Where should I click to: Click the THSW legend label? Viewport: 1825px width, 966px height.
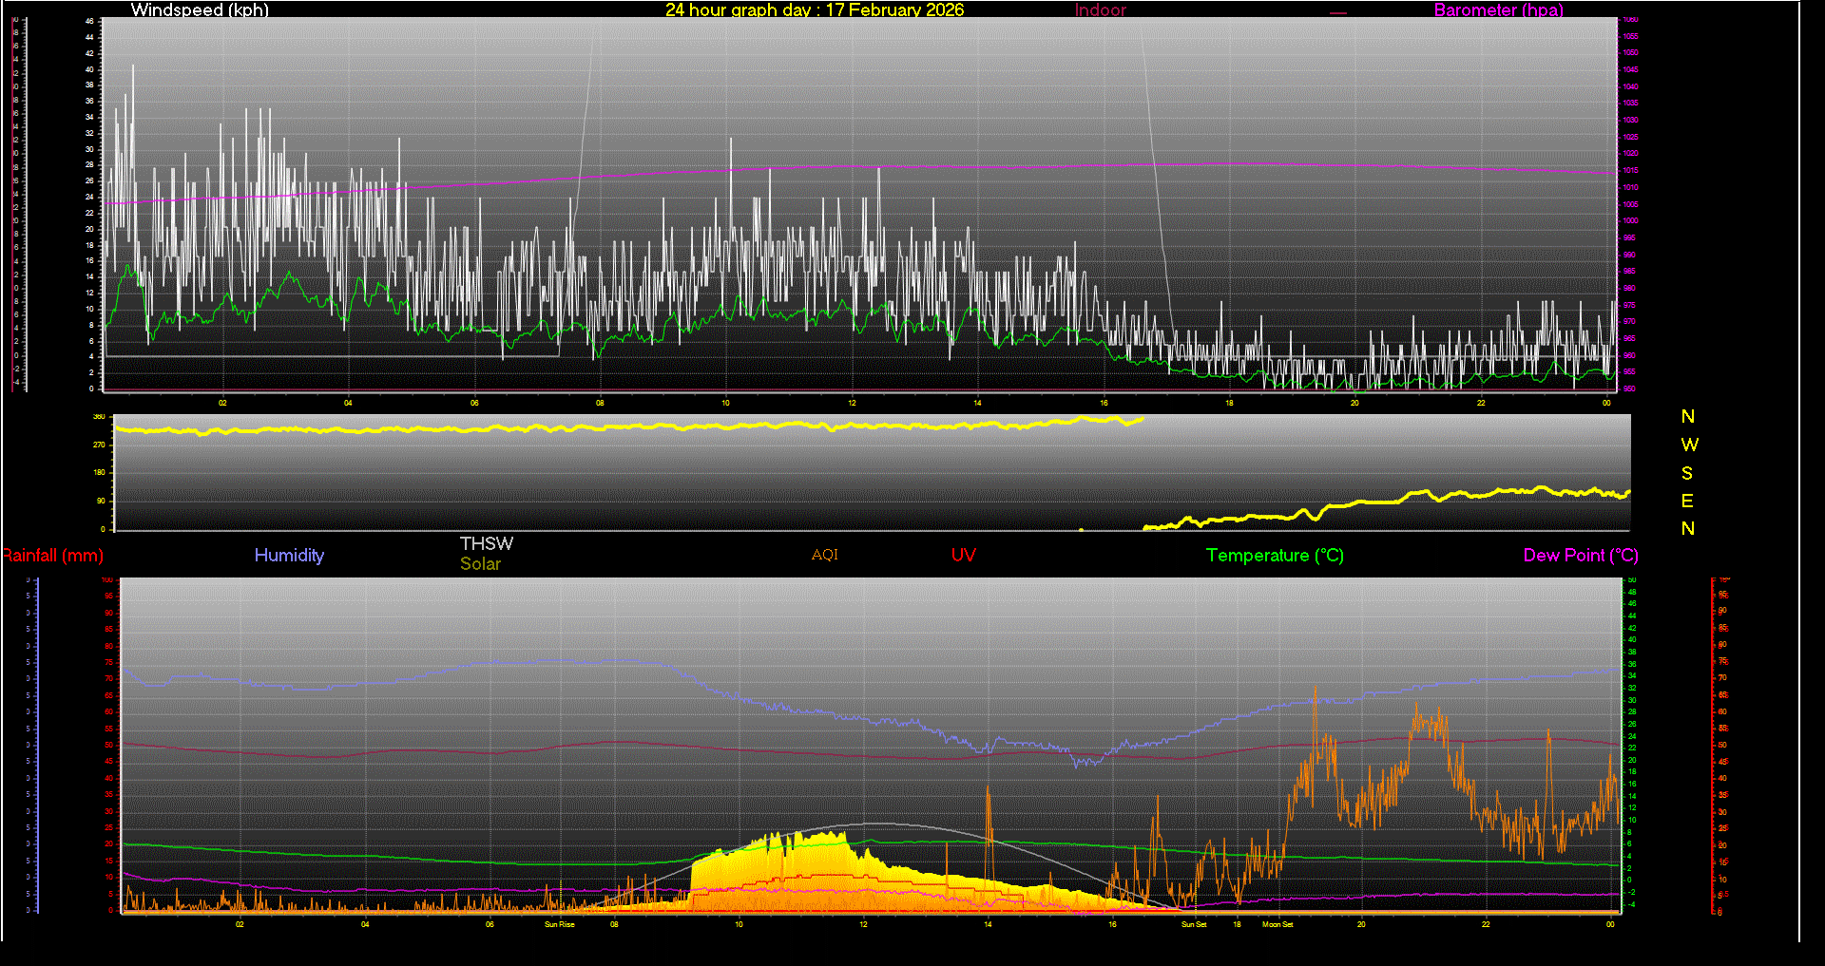click(486, 543)
